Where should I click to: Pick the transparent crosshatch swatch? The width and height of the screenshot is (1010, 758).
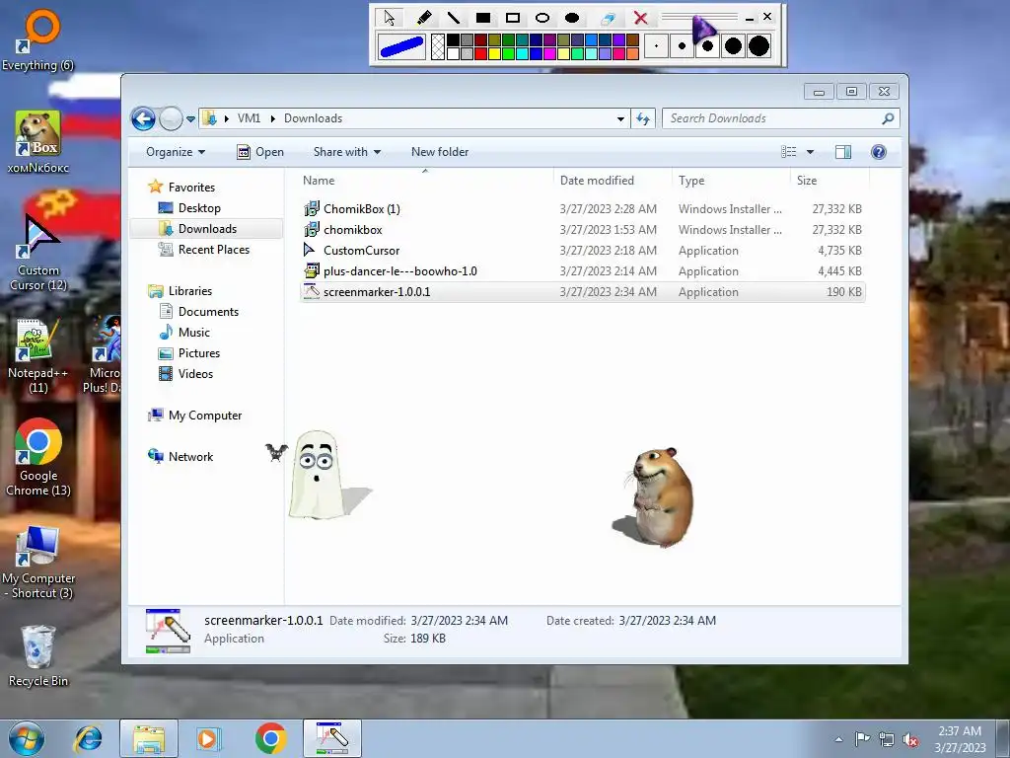[x=437, y=46]
